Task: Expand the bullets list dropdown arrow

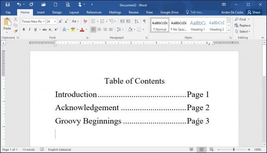Action: (98, 21)
